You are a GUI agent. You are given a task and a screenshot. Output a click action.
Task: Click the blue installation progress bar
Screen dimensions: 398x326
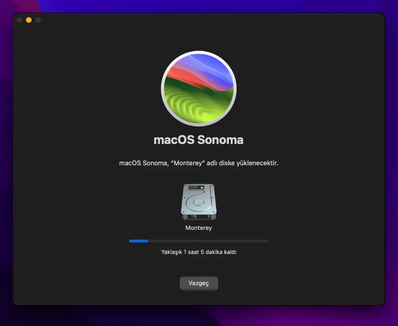point(199,241)
